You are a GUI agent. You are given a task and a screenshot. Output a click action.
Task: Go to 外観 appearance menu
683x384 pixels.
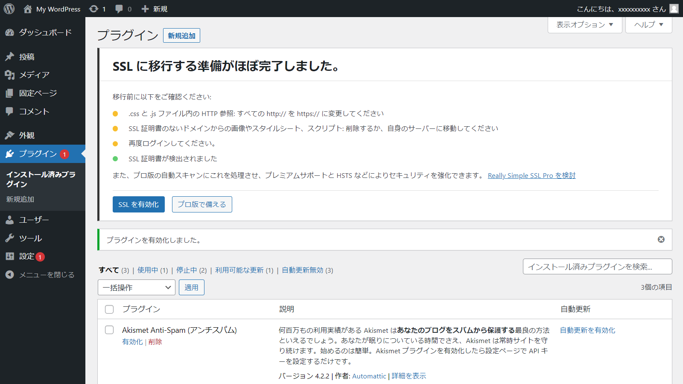(x=26, y=135)
